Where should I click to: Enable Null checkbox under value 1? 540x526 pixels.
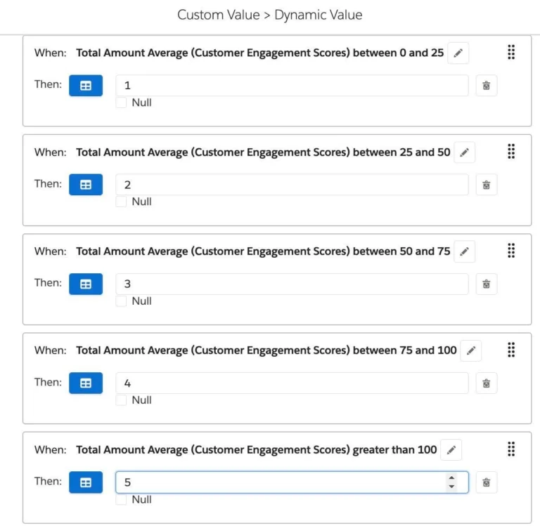point(122,103)
